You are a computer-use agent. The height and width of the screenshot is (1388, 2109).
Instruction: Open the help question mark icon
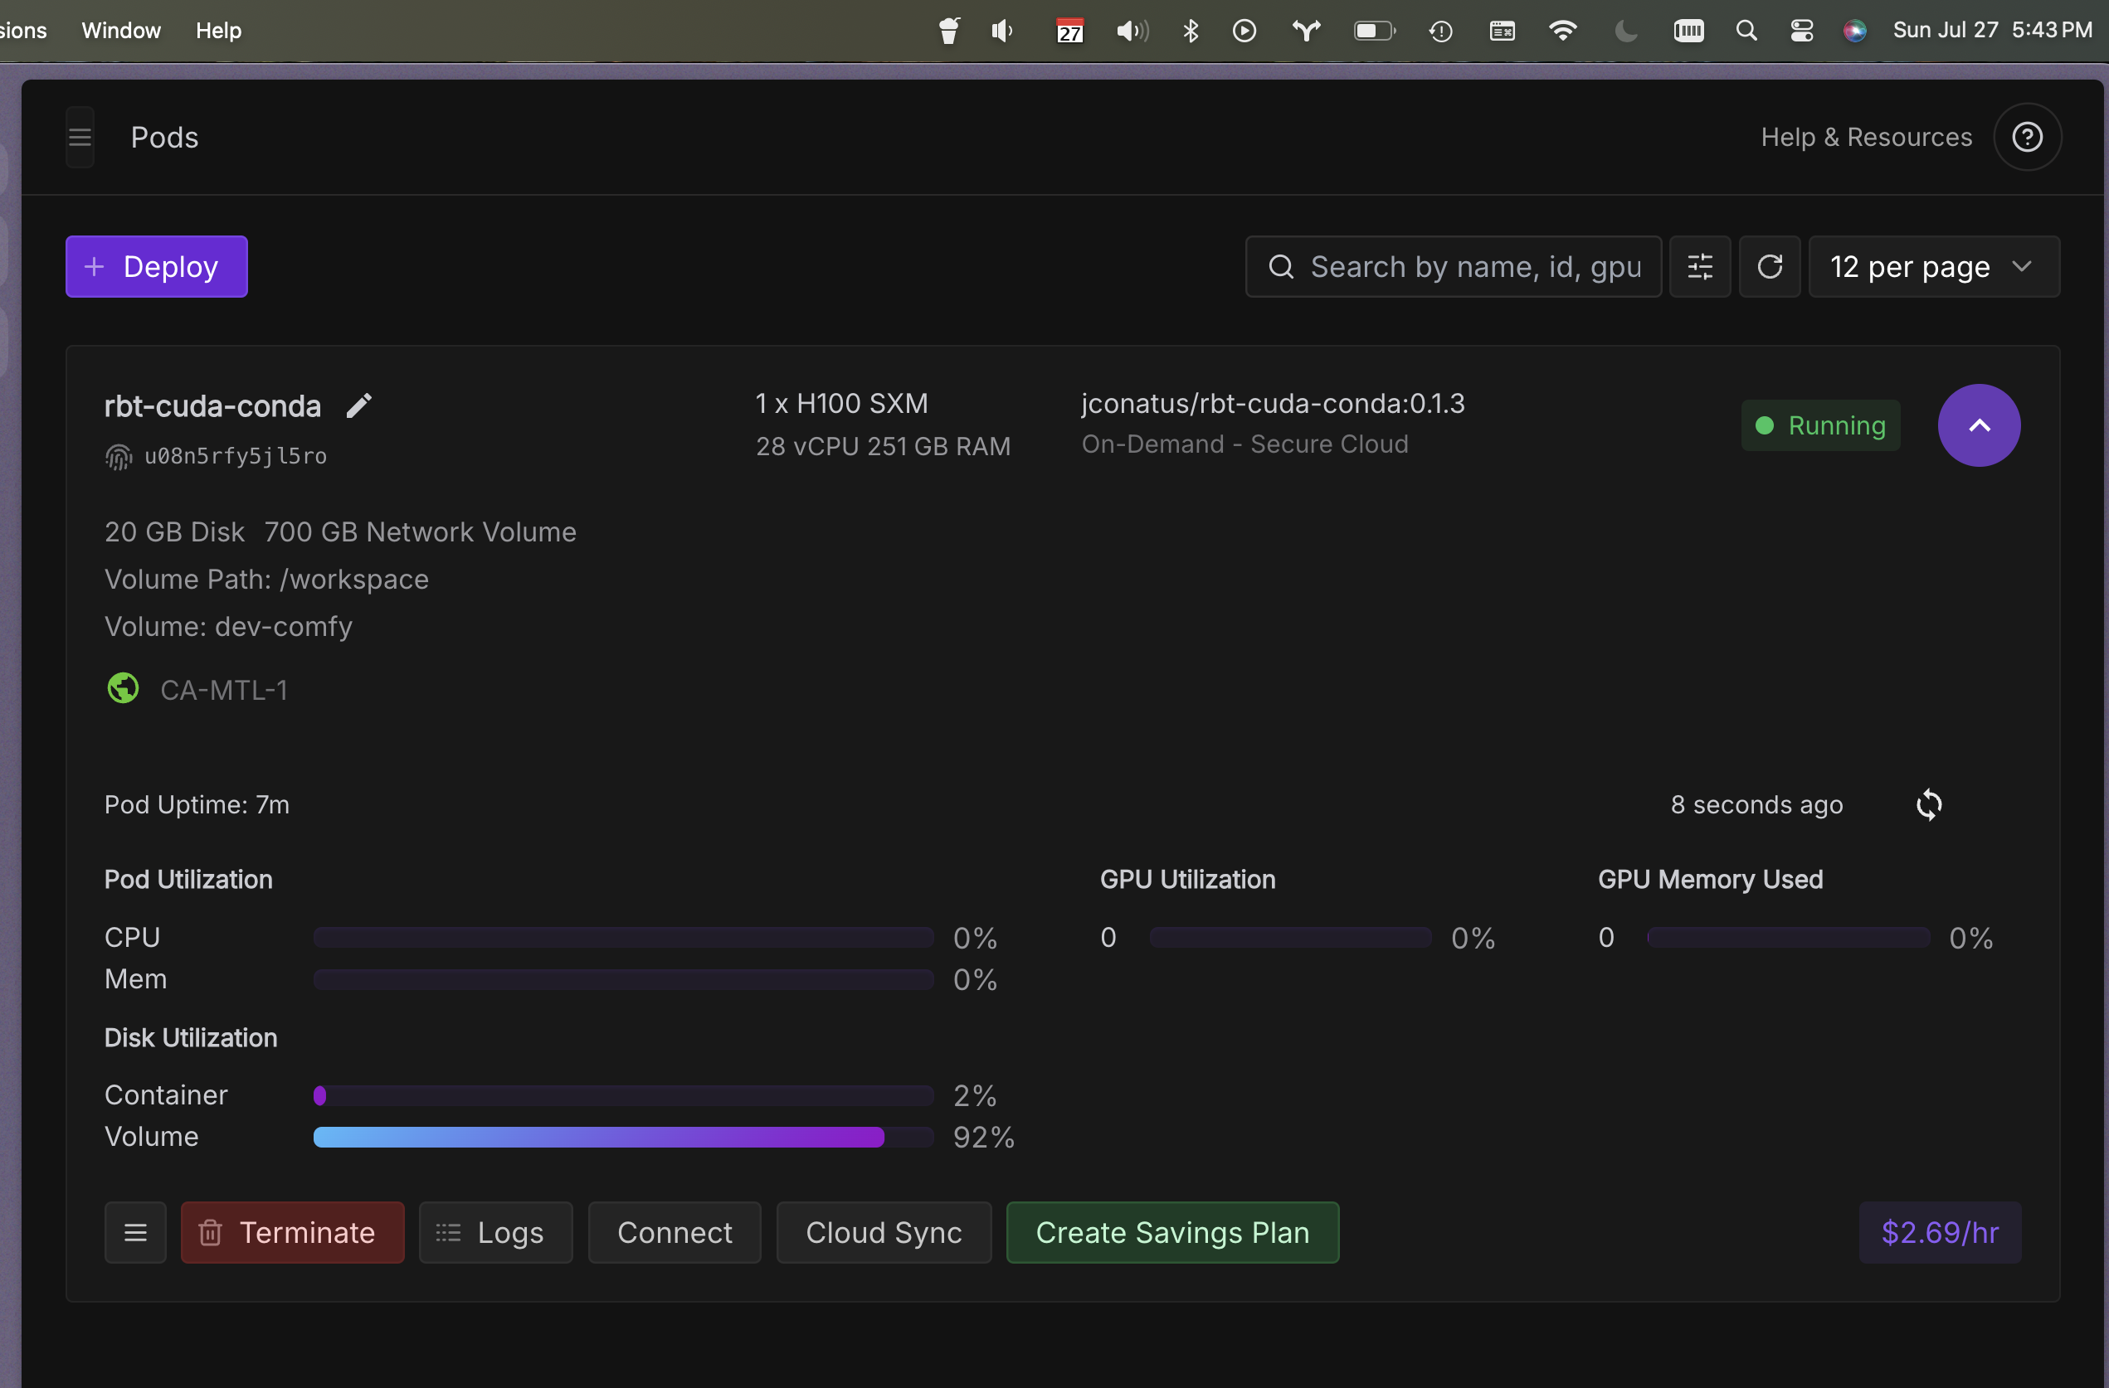click(2026, 138)
